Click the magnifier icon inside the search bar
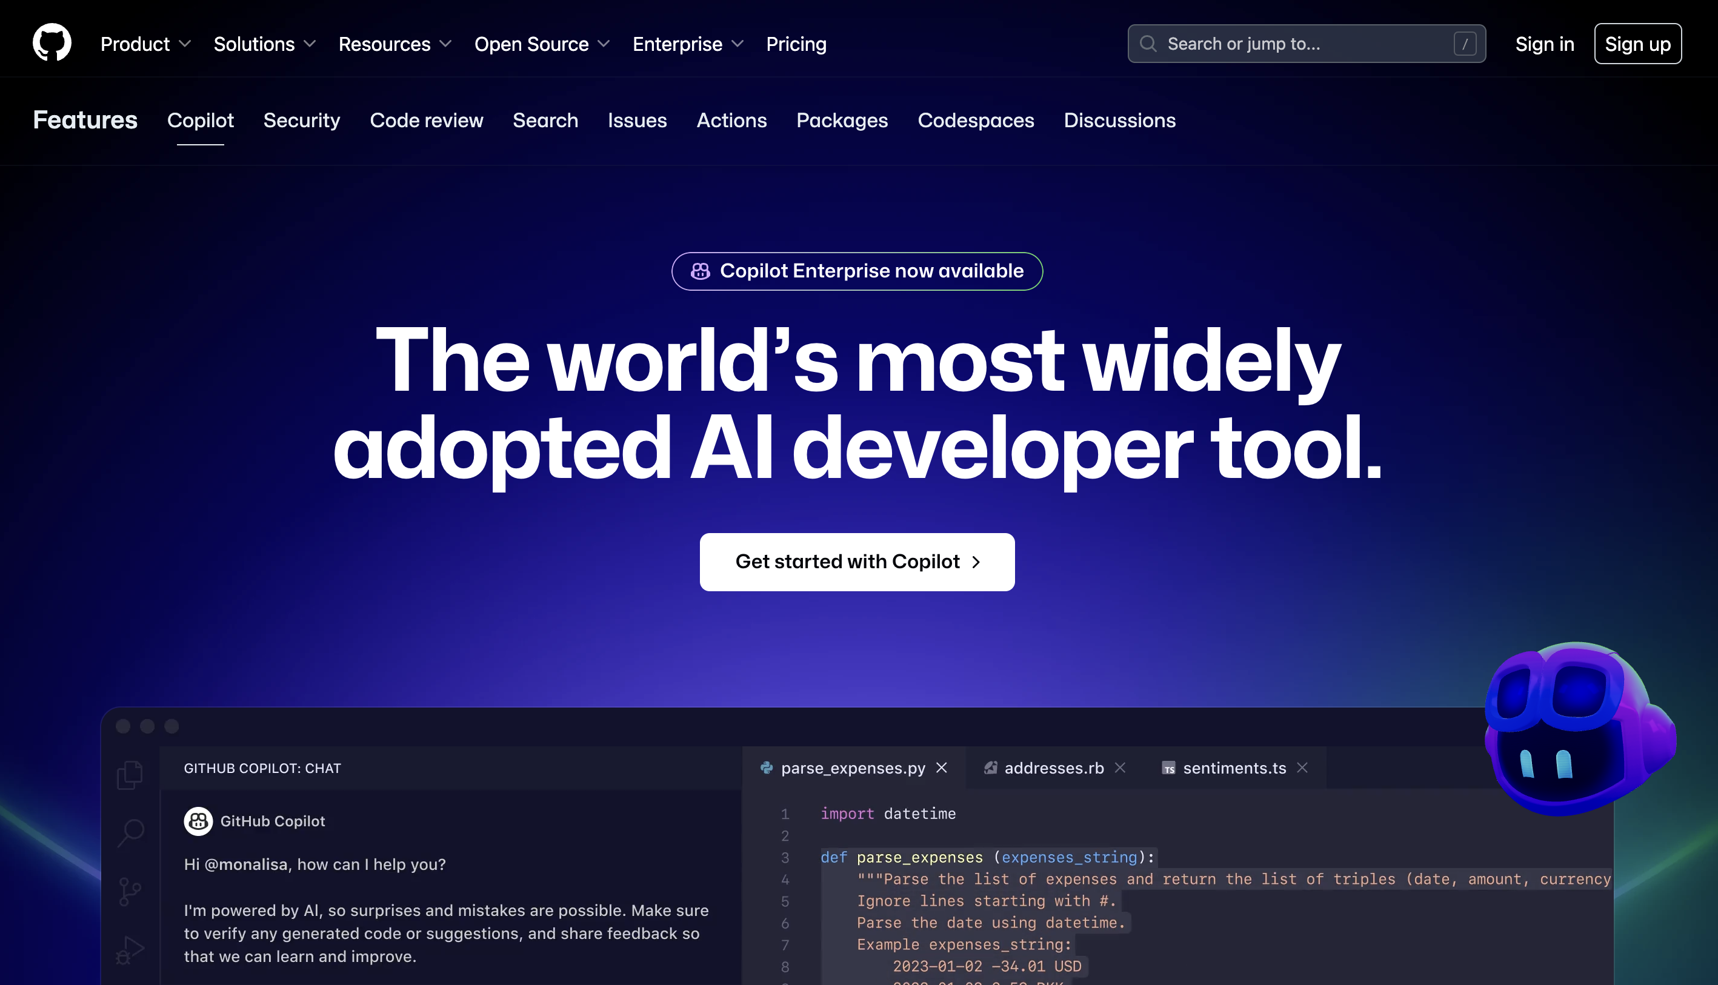The image size is (1718, 985). click(x=1148, y=43)
